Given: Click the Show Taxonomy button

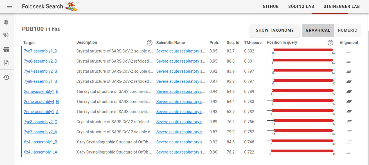Looking at the screenshot, I should [274, 30].
